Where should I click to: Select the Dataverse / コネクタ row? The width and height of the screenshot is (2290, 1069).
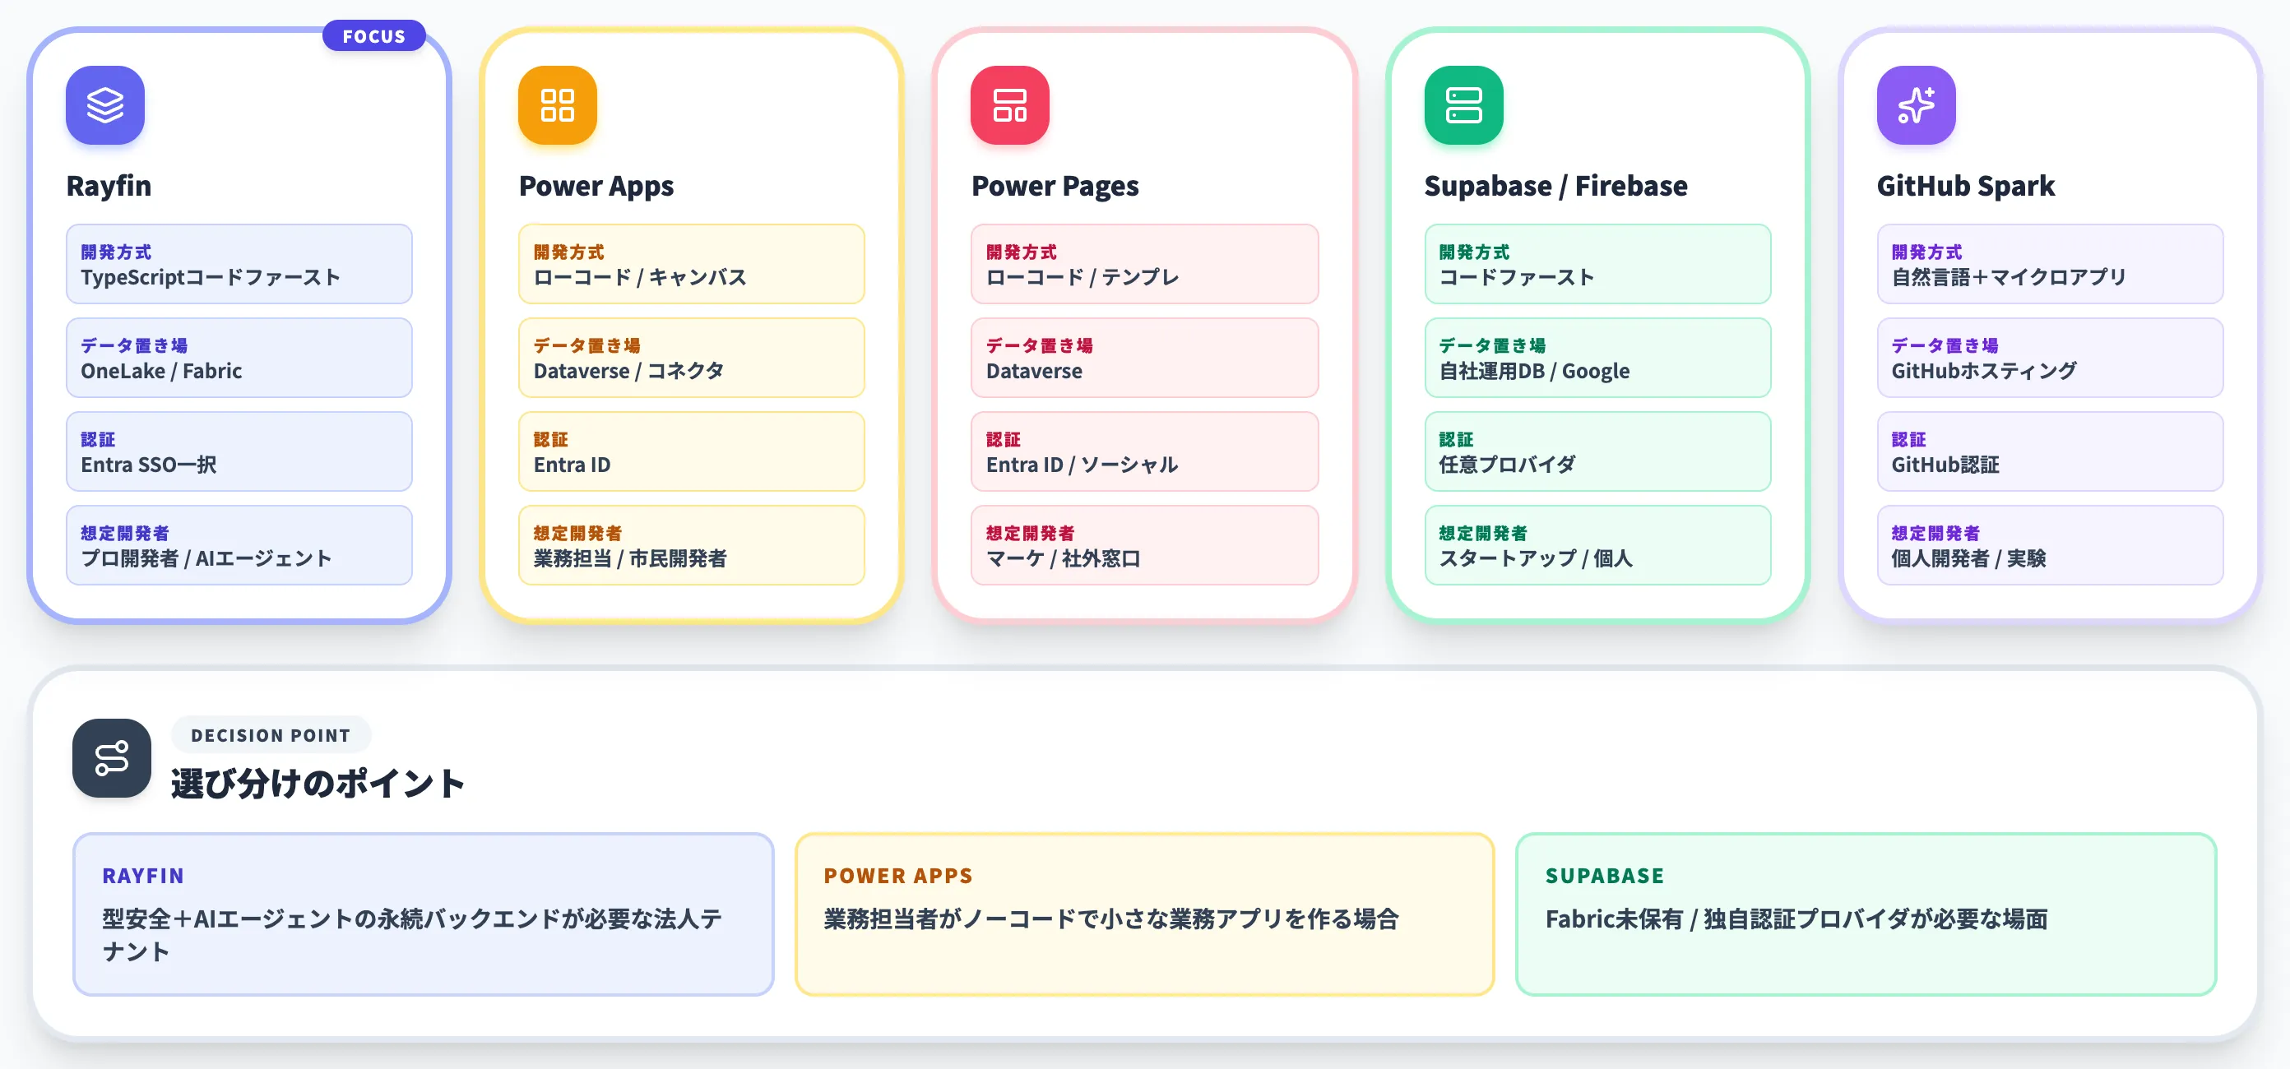pyautogui.click(x=692, y=357)
